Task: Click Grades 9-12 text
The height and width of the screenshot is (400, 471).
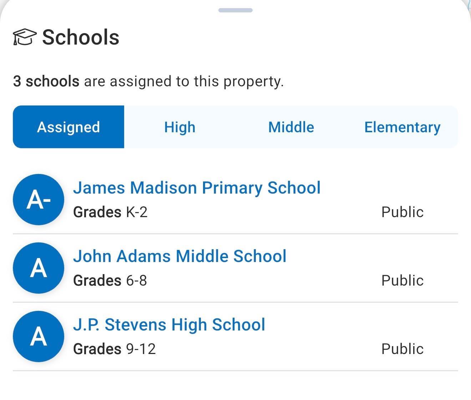Action: pos(115,349)
